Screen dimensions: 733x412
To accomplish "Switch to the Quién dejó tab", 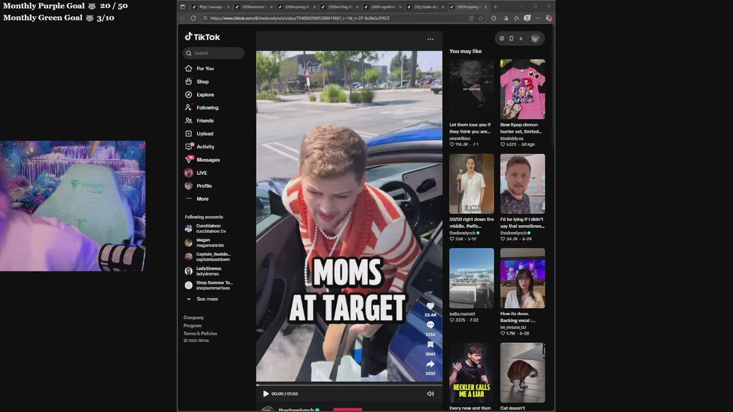I will click(x=425, y=7).
